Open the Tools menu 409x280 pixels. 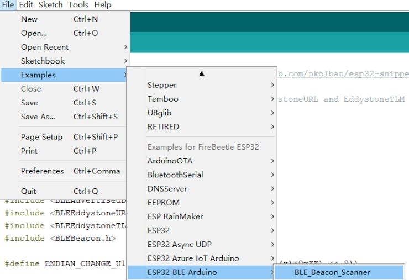(78, 4)
